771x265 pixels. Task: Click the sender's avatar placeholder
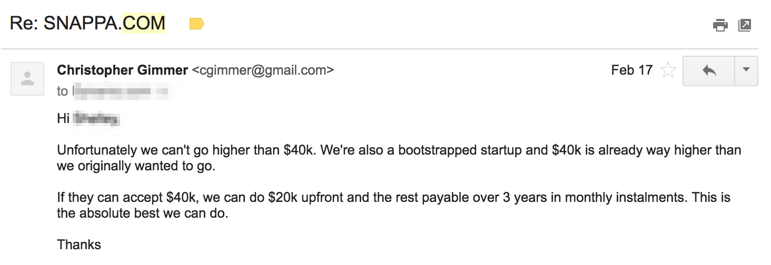pyautogui.click(x=27, y=79)
